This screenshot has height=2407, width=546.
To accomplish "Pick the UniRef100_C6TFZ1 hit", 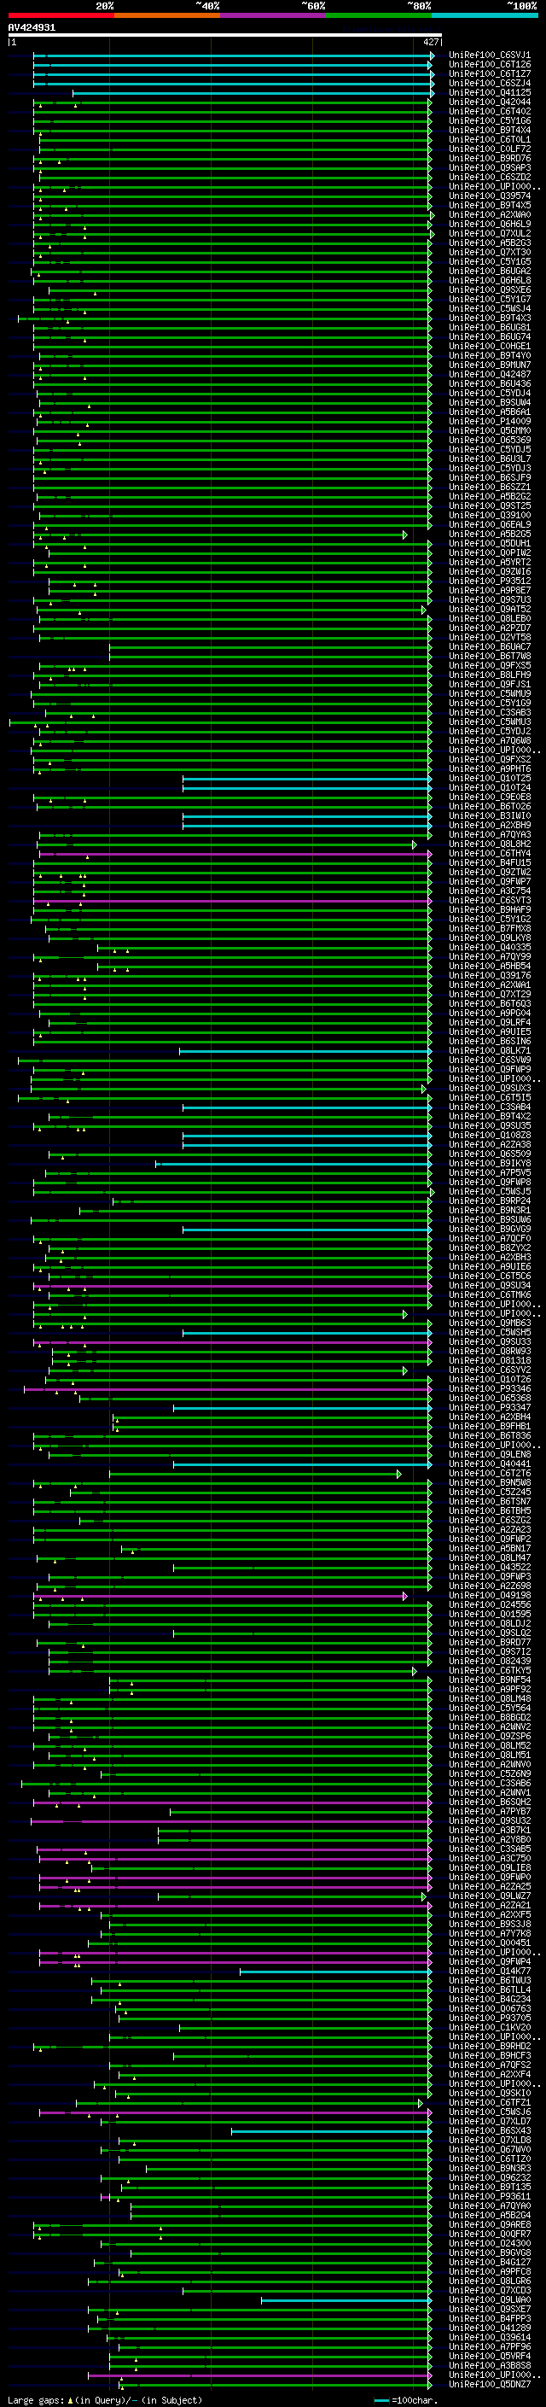I will (x=489, y=2103).
